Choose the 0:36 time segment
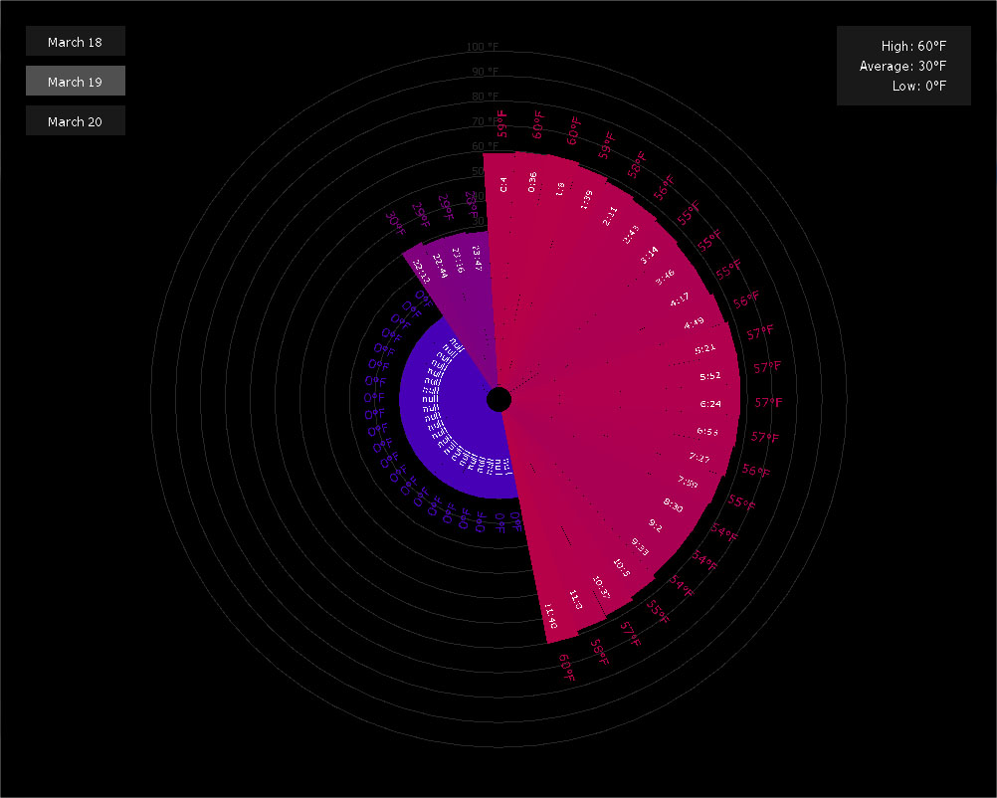The width and height of the screenshot is (997, 798). (532, 182)
